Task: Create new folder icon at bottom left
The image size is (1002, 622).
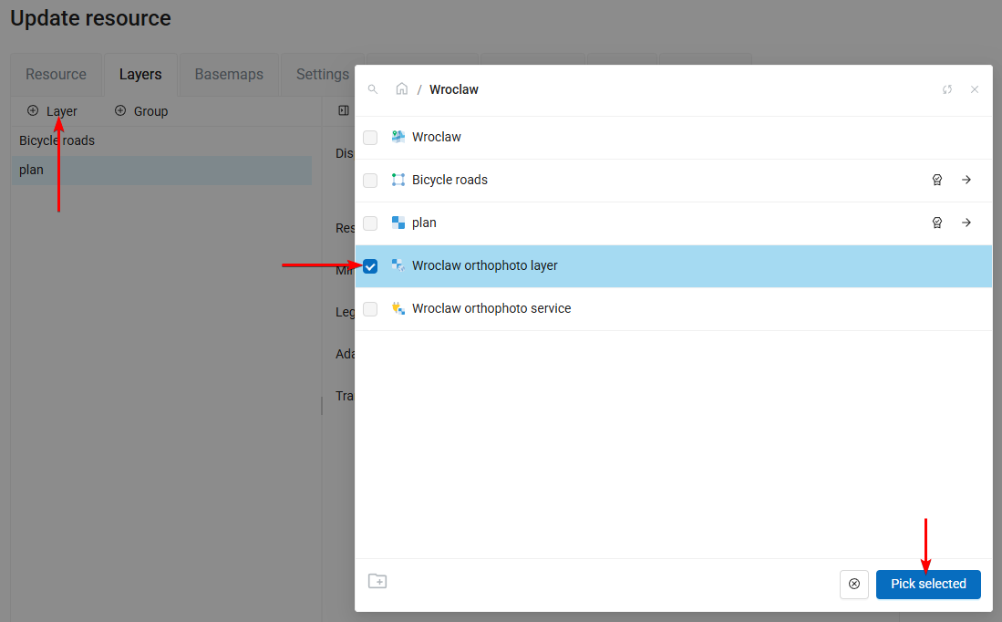Action: tap(377, 581)
